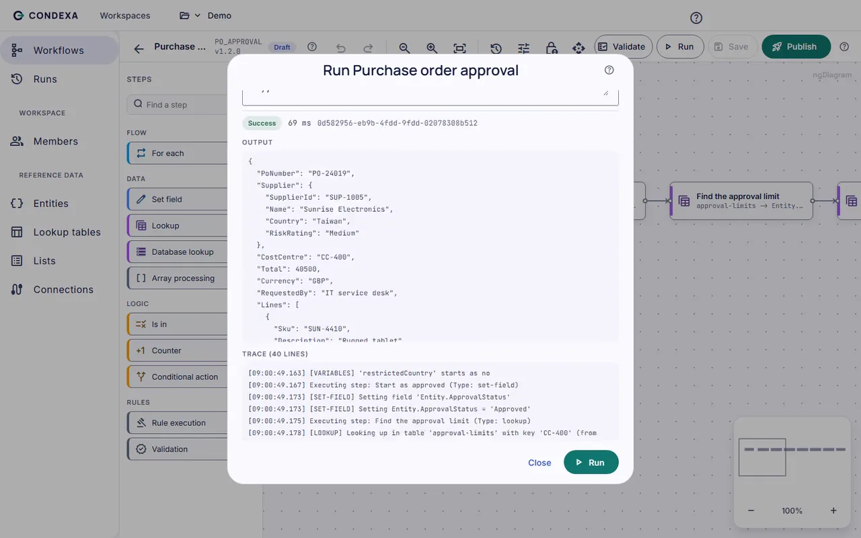This screenshot has height=538, width=861.
Task: Click the Validate button
Action: click(623, 46)
